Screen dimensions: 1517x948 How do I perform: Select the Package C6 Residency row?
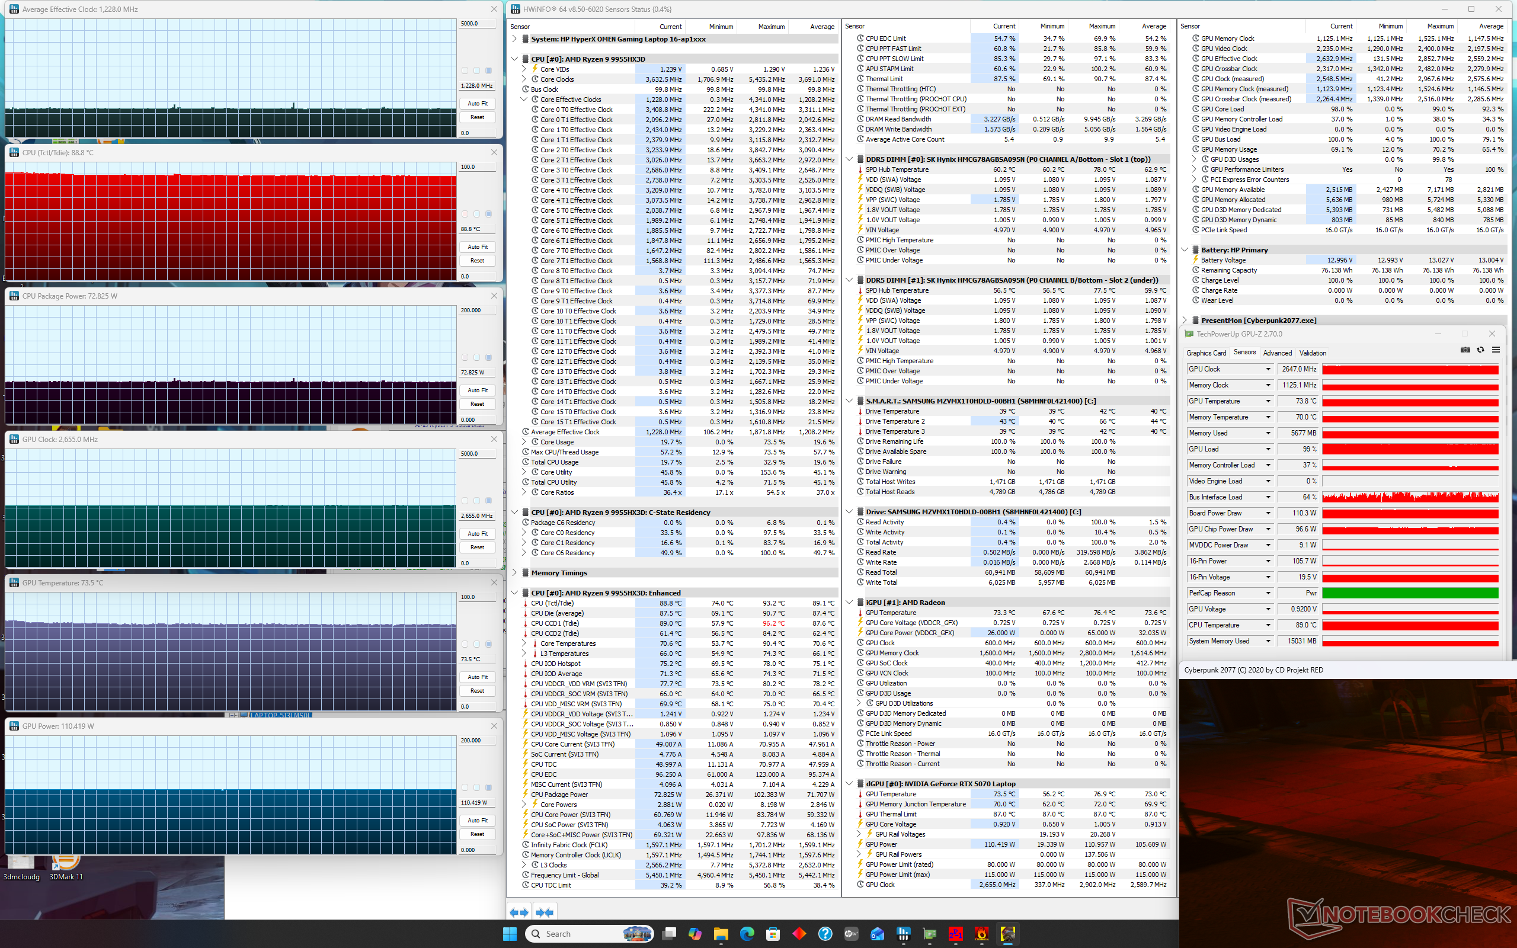tap(674, 522)
